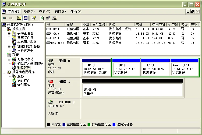Click the 设备管理器 icon
Viewport: 202px width, 135px height.
[14, 51]
